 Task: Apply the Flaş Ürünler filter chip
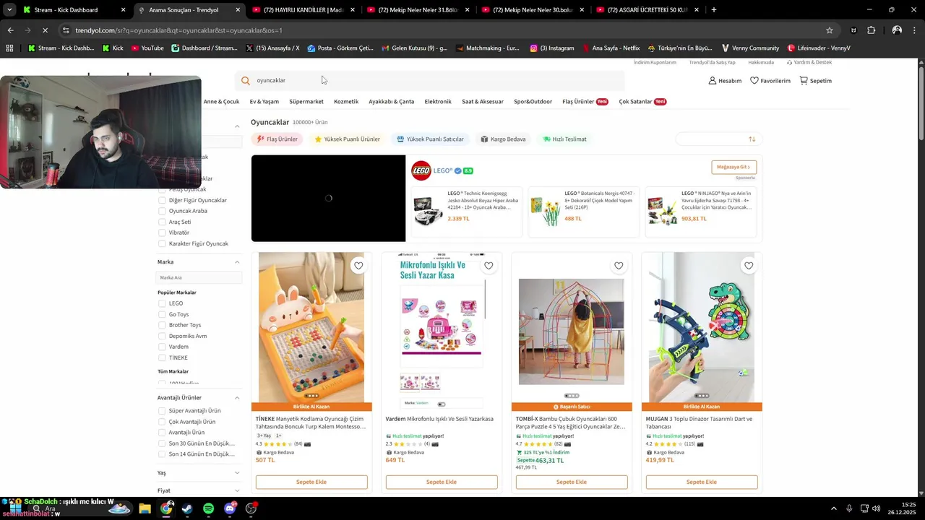(x=277, y=139)
